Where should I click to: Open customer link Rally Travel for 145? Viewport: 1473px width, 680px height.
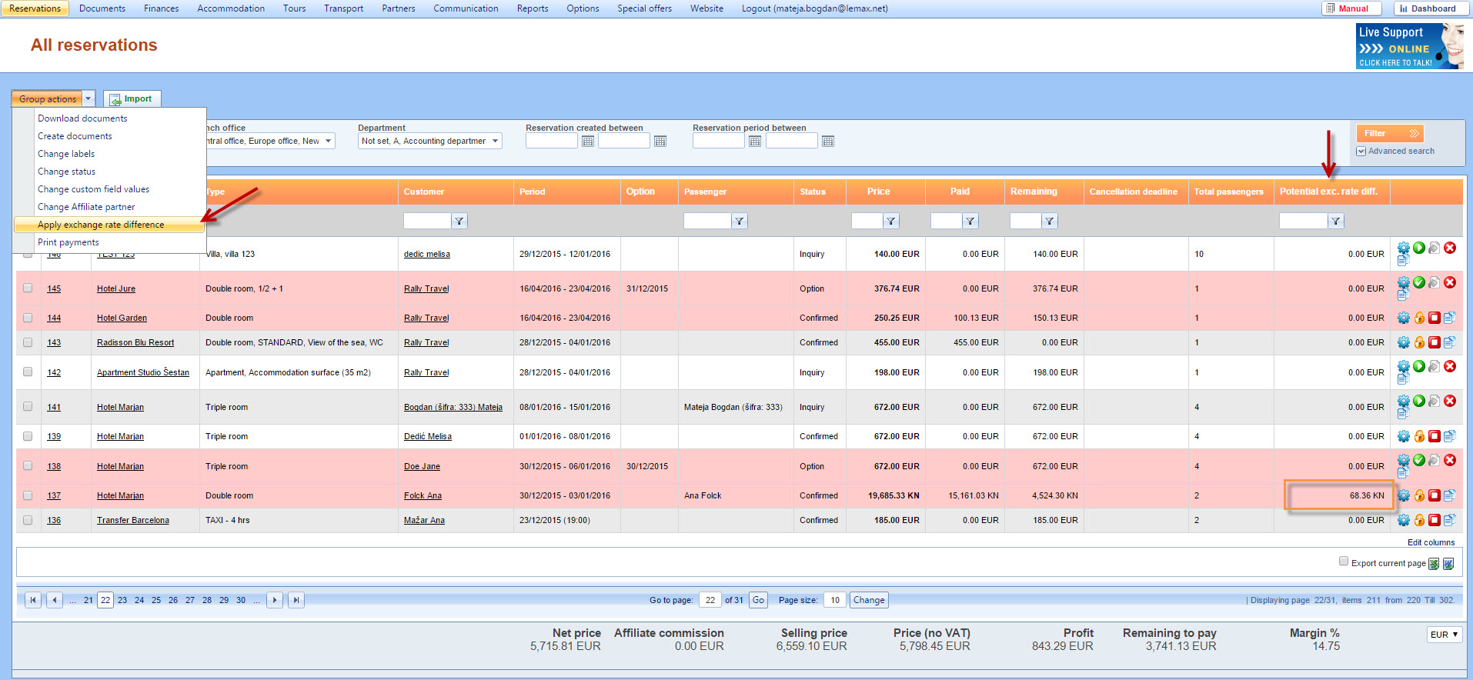coord(426,288)
